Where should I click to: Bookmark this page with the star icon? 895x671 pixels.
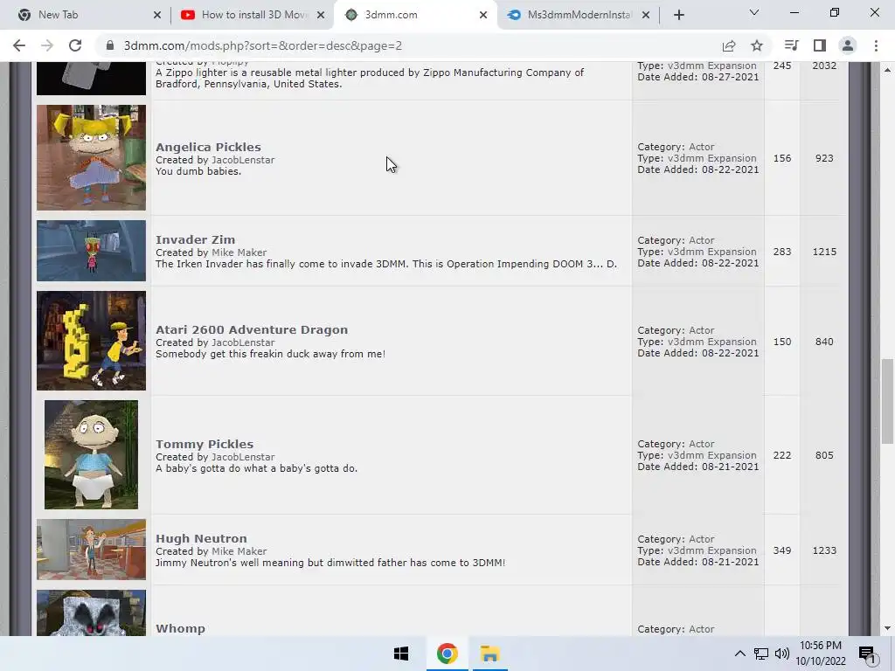tap(757, 45)
